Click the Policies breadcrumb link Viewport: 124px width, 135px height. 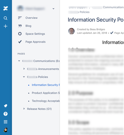coord(79,12)
